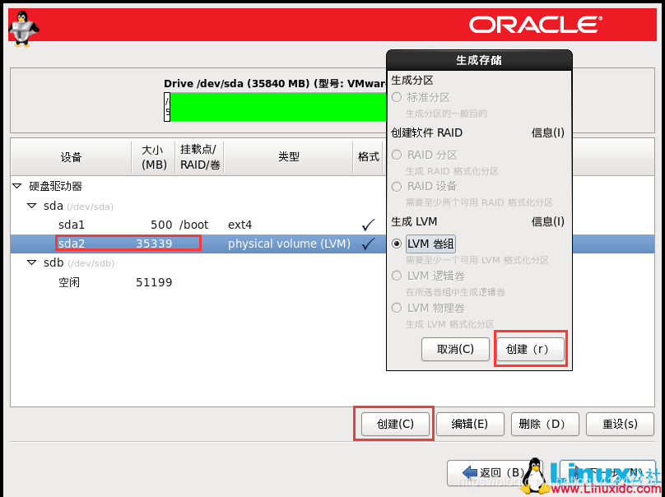The image size is (665, 497).
Task: Select the 标准分区 radio option
Action: pyautogui.click(x=398, y=95)
